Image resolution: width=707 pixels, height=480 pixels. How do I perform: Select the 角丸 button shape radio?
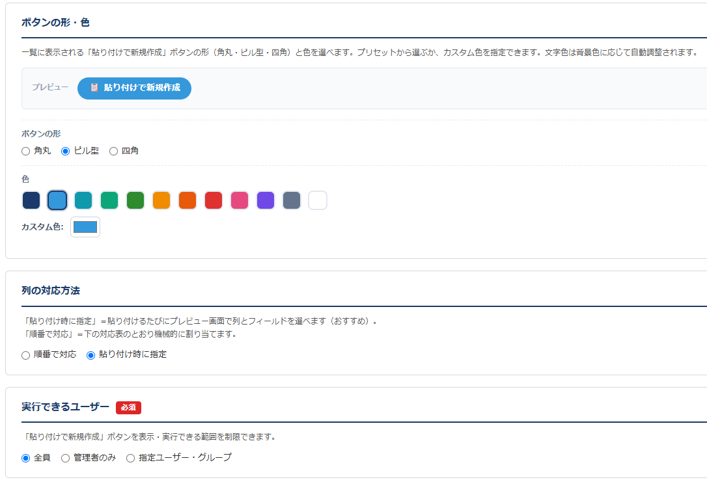[x=25, y=152]
